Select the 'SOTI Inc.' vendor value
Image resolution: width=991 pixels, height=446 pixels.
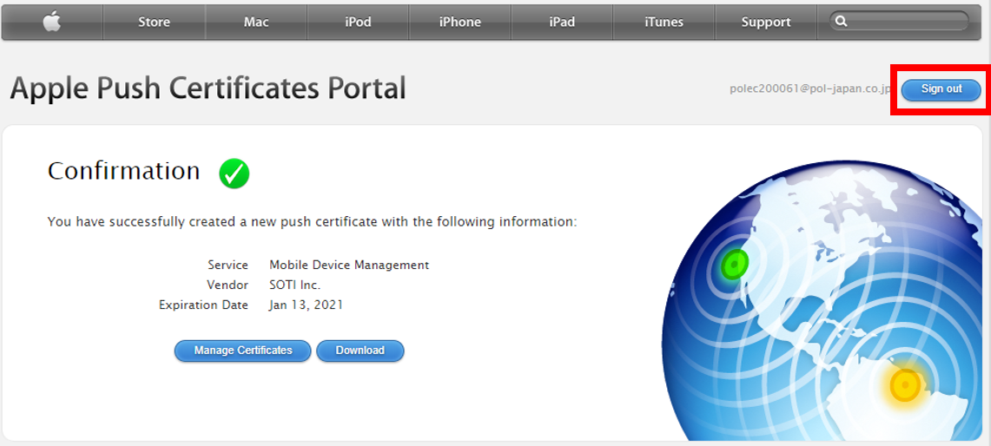295,285
